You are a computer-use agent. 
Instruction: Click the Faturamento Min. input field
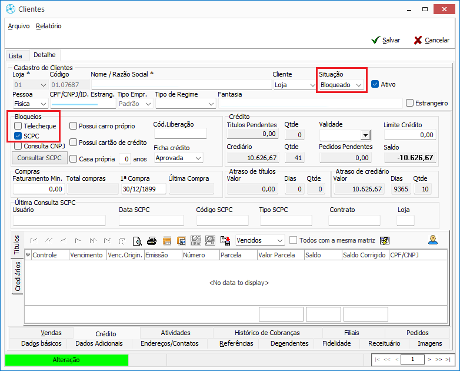click(38, 189)
